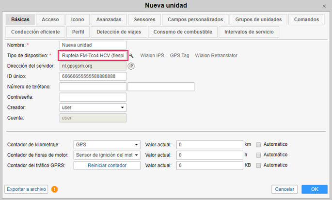The height and width of the screenshot is (200, 332).
Task: Open the Icono tab
Action: coord(78,19)
